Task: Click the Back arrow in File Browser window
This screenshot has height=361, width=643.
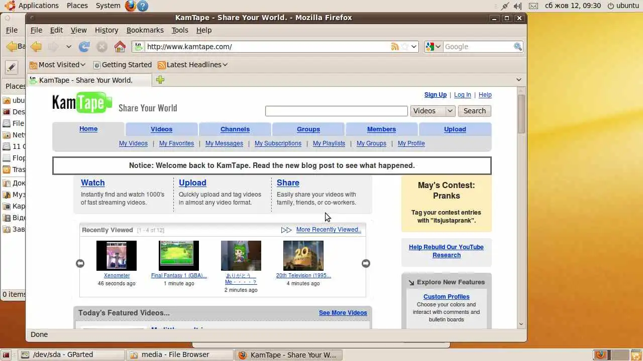Action: (12, 47)
